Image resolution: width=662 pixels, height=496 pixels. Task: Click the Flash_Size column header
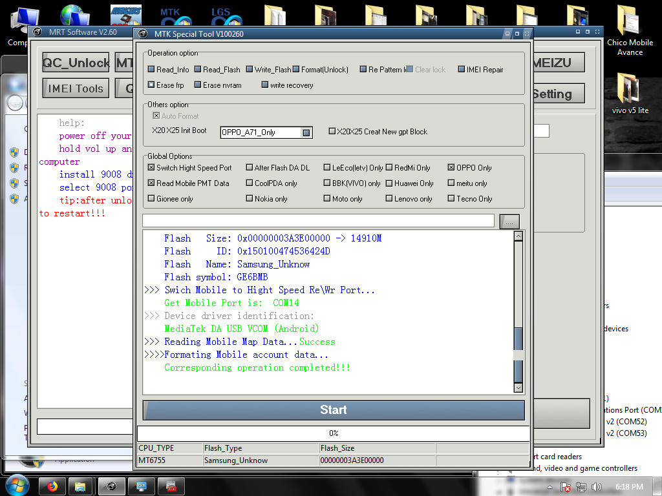tap(377, 448)
